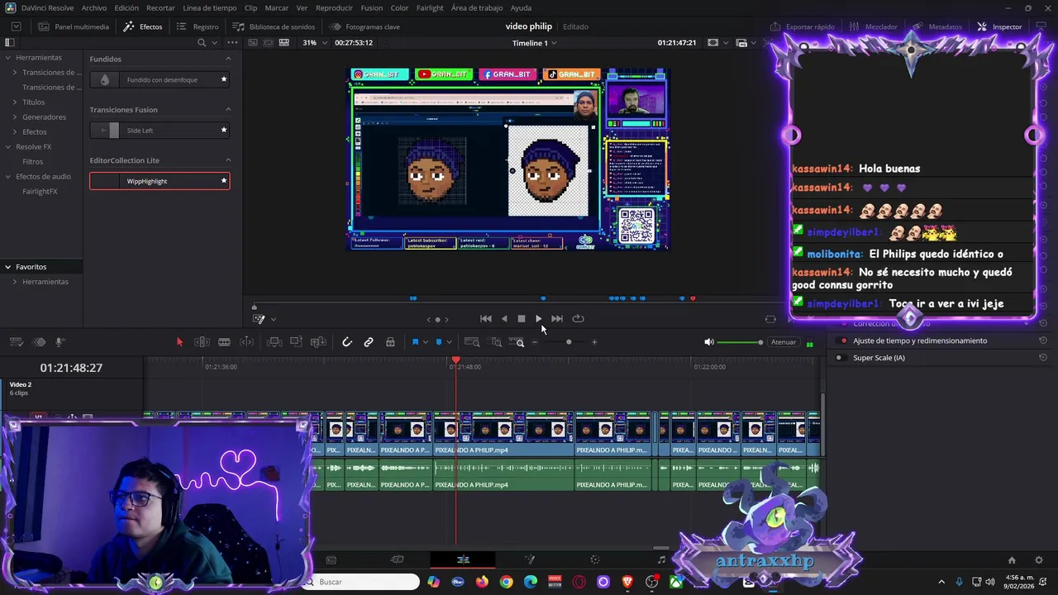Select the red arrow Selection mode tool
Viewport: 1058px width, 595px height.
[x=179, y=342]
